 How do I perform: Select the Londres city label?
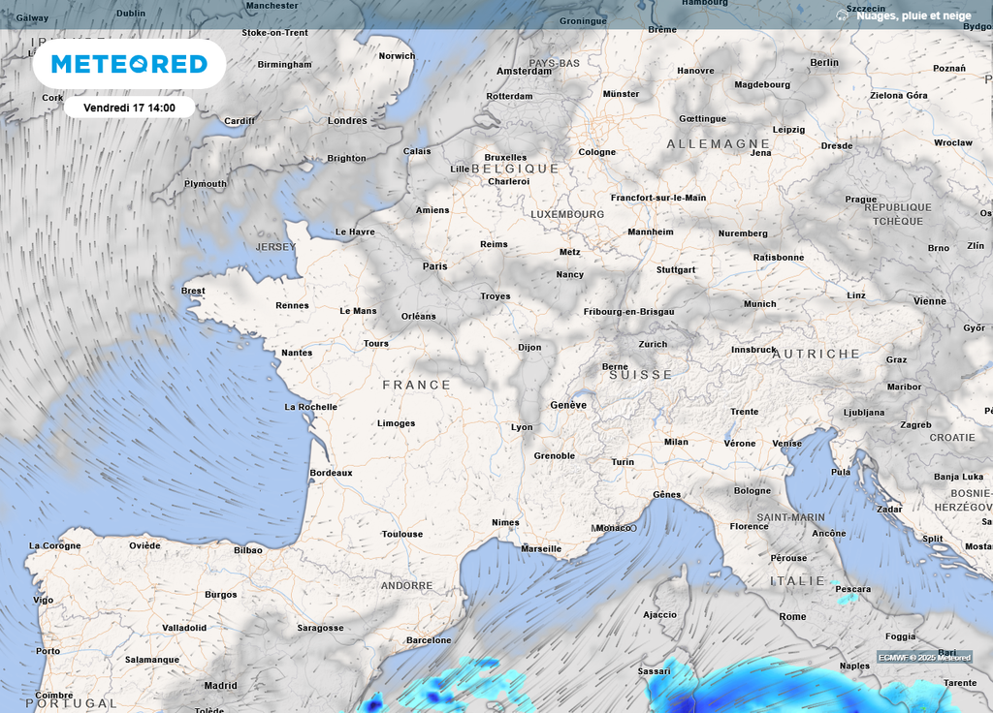(x=347, y=121)
